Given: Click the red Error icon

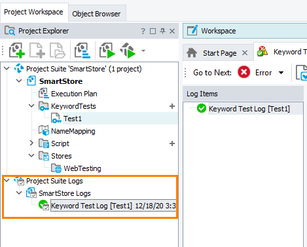Looking at the screenshot, I should (244, 72).
